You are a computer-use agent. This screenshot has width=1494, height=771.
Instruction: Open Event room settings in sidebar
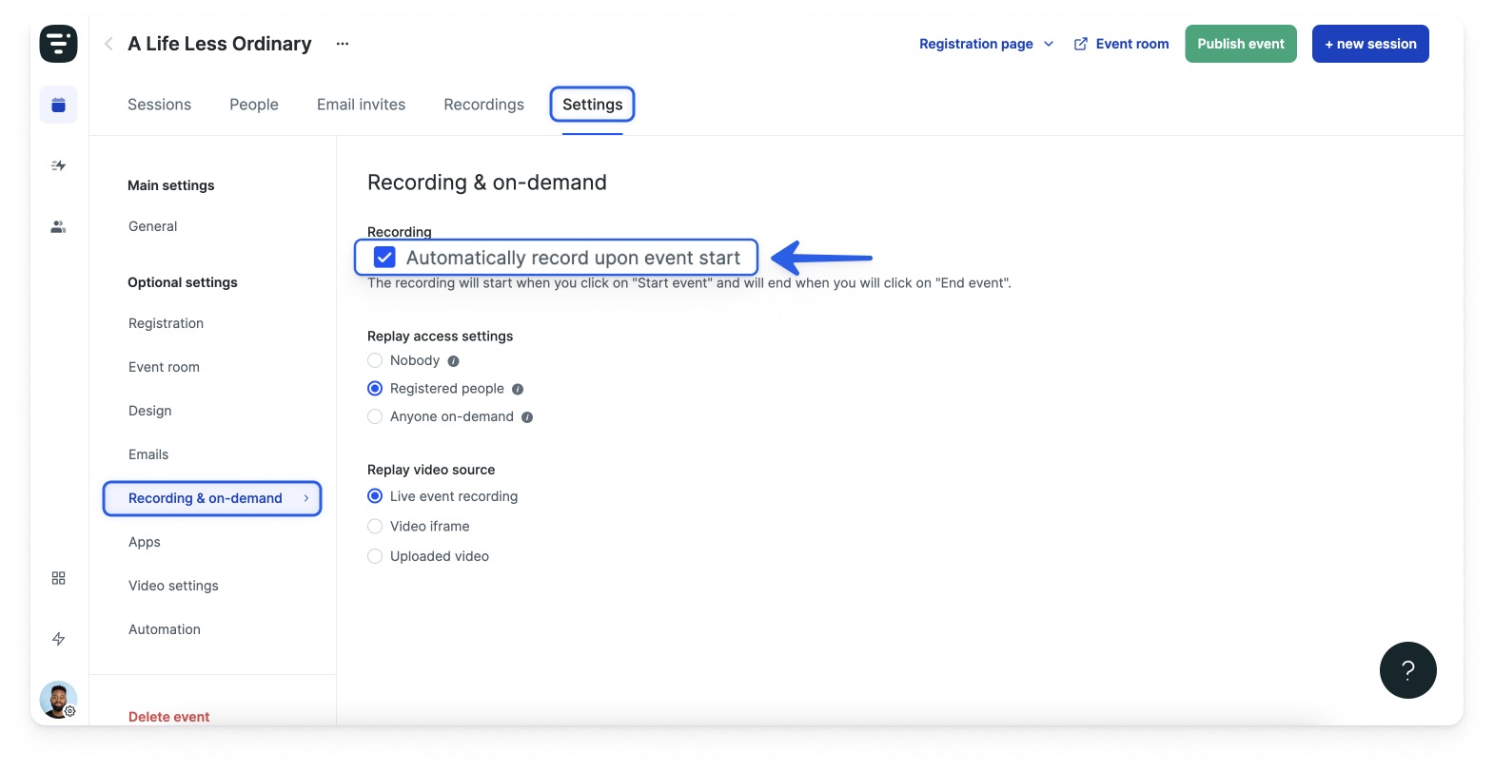164,367
